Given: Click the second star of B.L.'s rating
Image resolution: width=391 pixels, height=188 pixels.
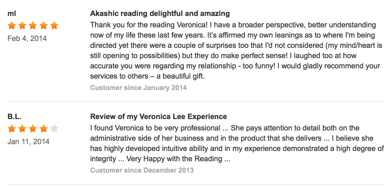Looking at the screenshot, I should point(22,129).
